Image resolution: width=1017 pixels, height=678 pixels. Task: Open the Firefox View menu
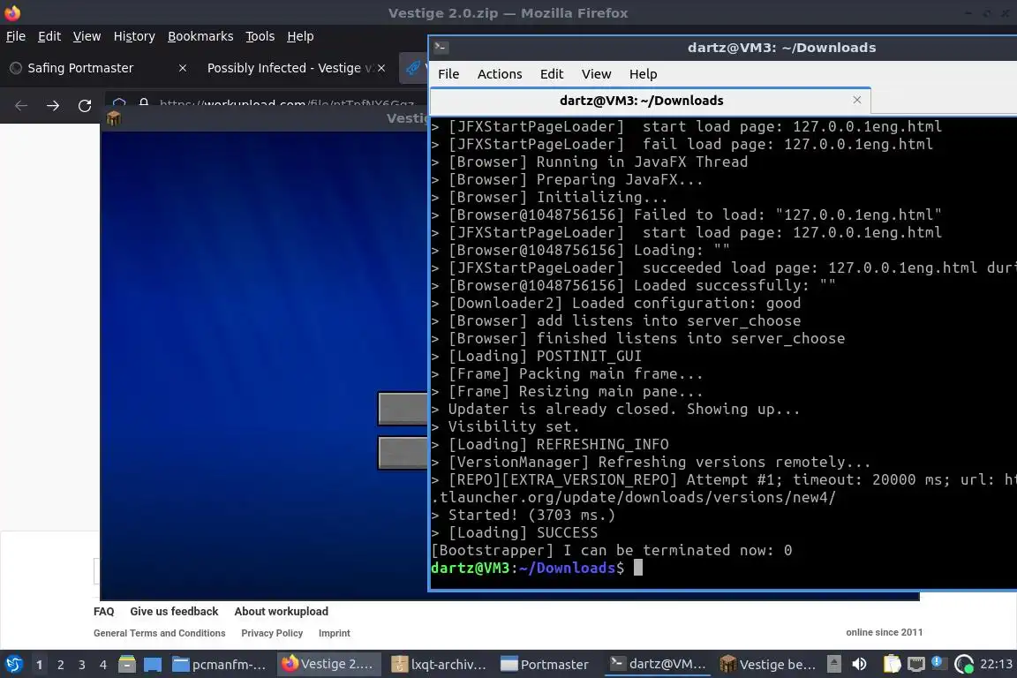tap(87, 36)
